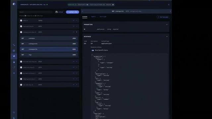
Task: Click the sidebar icon just below the chart icon
Action: [14, 62]
